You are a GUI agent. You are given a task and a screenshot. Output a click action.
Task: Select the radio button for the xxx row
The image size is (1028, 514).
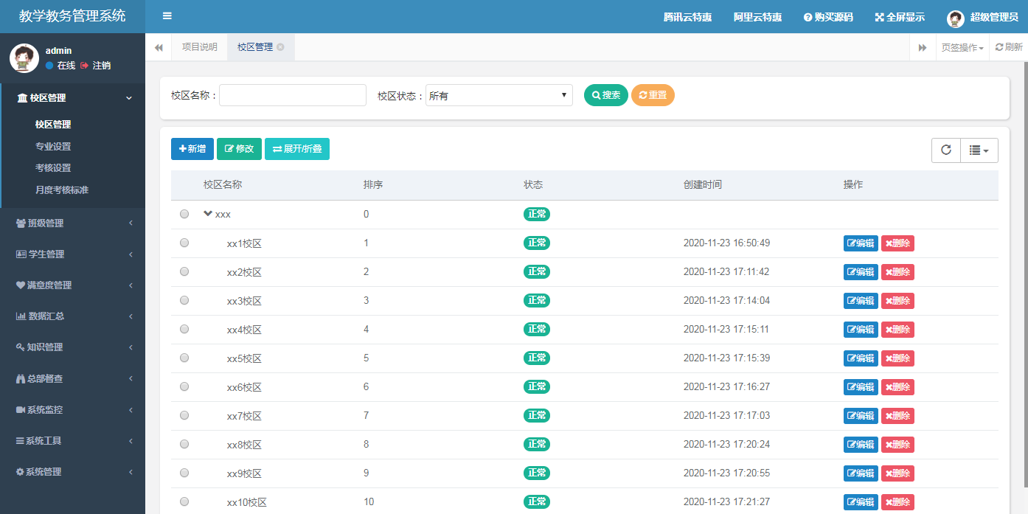[x=184, y=213]
